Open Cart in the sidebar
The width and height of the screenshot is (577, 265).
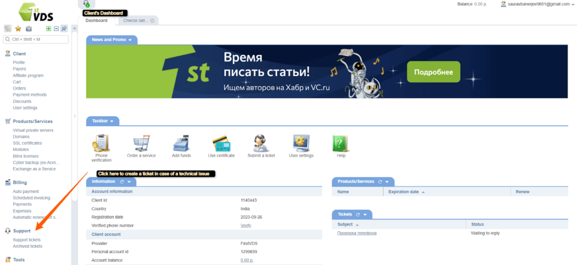pos(17,82)
